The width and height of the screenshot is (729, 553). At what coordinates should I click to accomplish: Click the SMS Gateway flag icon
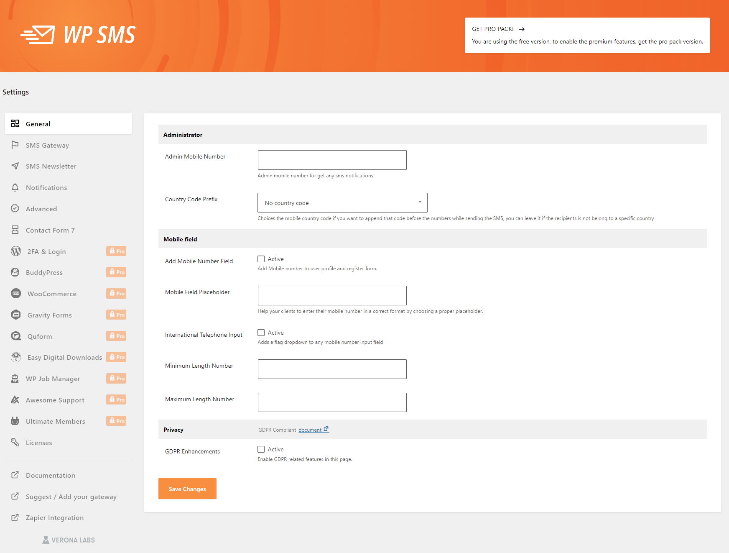(x=15, y=145)
